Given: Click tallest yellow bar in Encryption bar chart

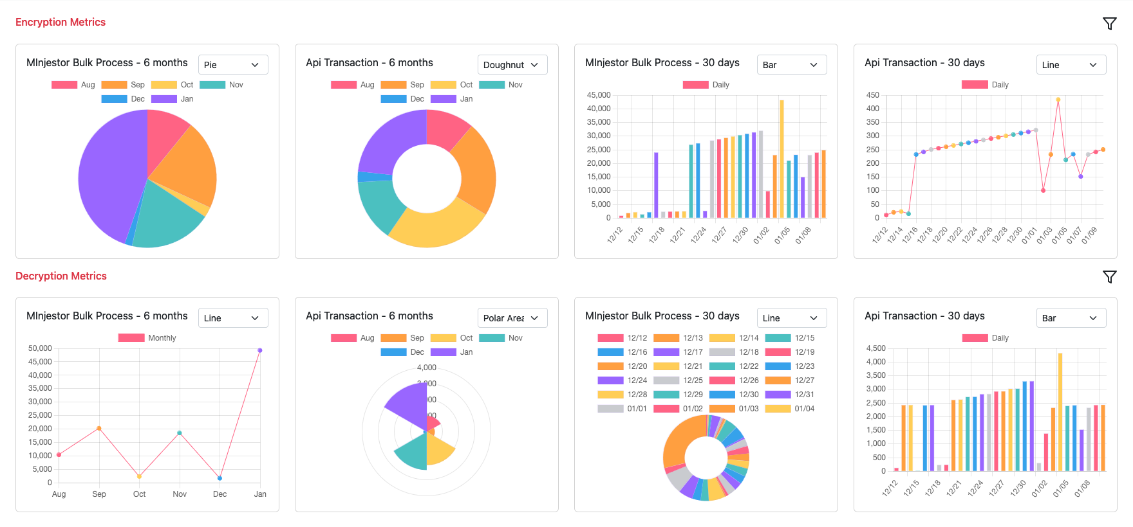Looking at the screenshot, I should click(782, 159).
